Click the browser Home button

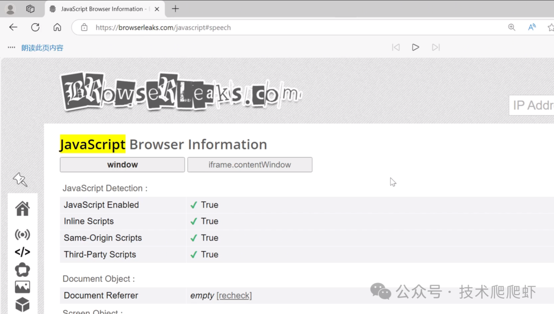[x=57, y=27]
